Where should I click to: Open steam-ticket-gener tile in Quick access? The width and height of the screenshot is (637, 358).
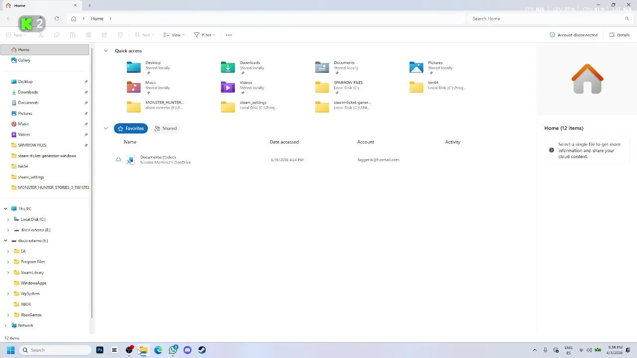pos(343,106)
